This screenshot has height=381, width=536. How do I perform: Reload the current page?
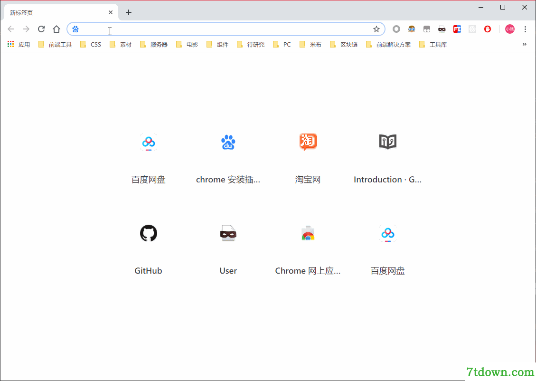[41, 29]
